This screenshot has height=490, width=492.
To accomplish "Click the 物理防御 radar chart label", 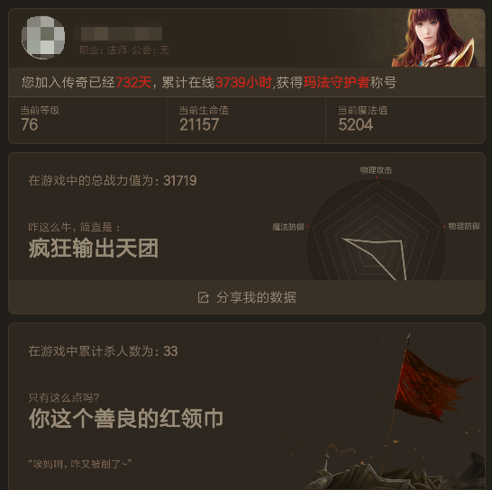I will [464, 226].
